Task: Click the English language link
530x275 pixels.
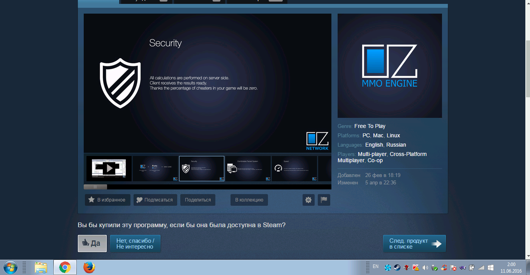Action: click(x=374, y=145)
